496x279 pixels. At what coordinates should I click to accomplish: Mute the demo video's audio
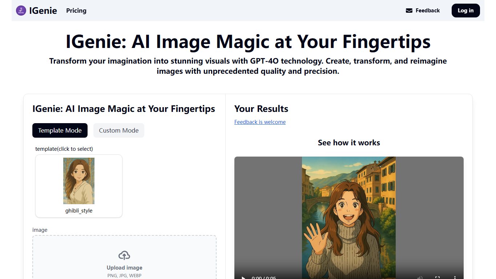point(420,278)
